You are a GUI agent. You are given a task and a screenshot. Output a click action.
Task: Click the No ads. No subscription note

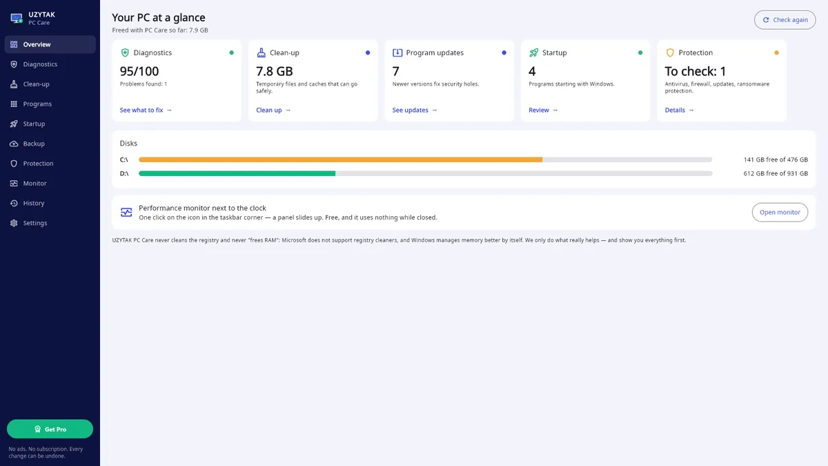(x=46, y=452)
